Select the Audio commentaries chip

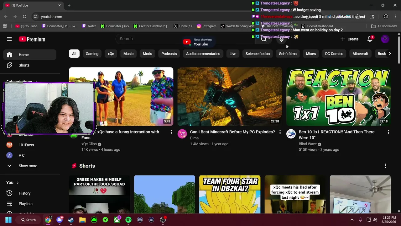click(x=203, y=54)
